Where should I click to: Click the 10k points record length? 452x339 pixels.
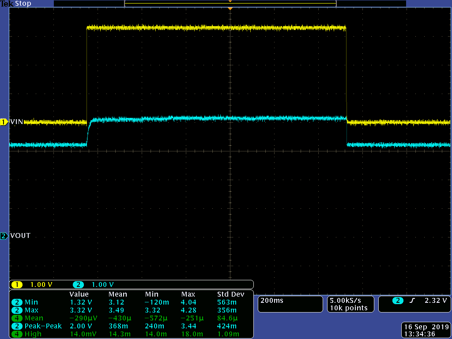point(349,308)
